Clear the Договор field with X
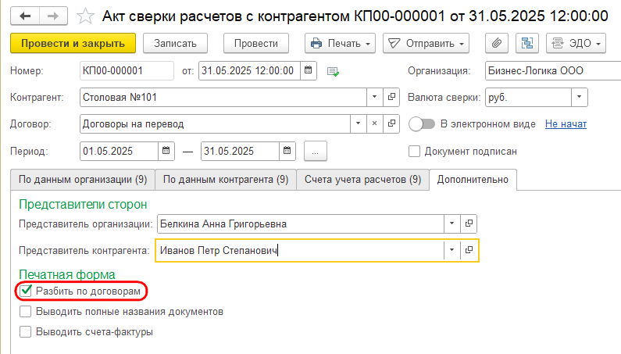The width and height of the screenshot is (621, 354). coord(374,123)
